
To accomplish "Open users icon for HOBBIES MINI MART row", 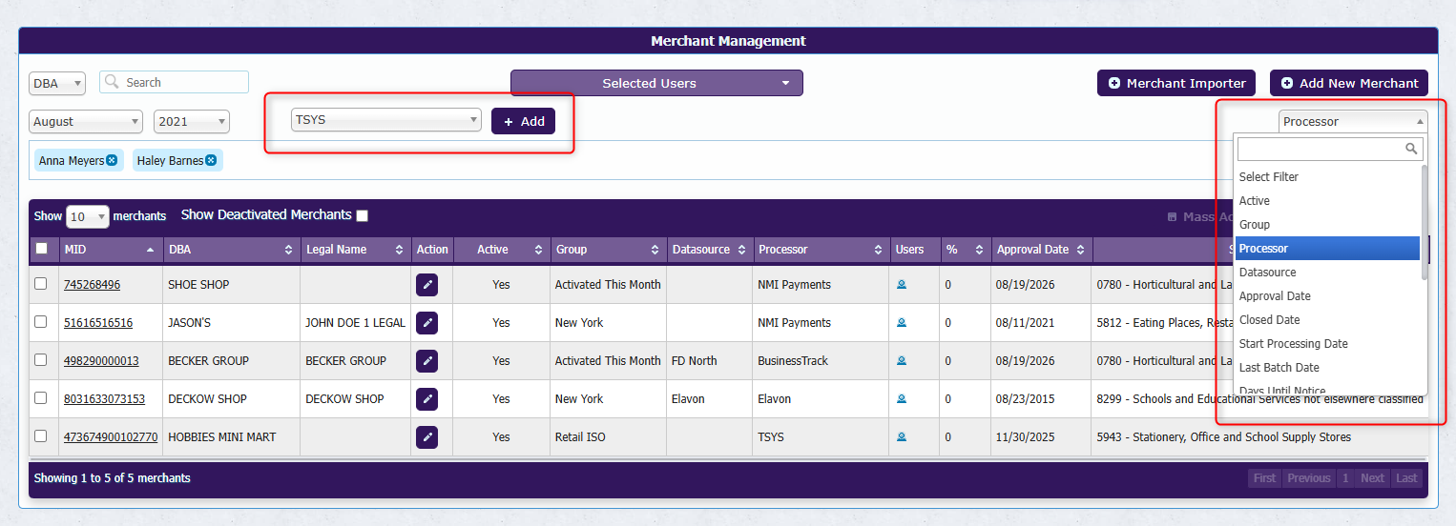I will (x=902, y=437).
